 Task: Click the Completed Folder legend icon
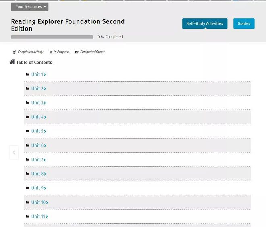[x=77, y=52]
